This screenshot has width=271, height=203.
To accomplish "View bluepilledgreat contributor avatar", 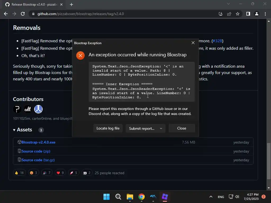I will pyautogui.click(x=38, y=109).
